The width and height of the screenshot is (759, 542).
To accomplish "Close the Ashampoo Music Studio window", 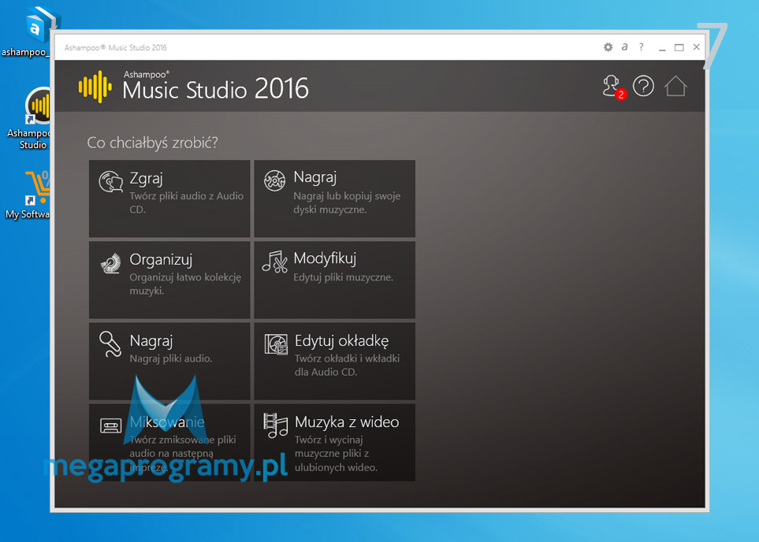I will (697, 47).
